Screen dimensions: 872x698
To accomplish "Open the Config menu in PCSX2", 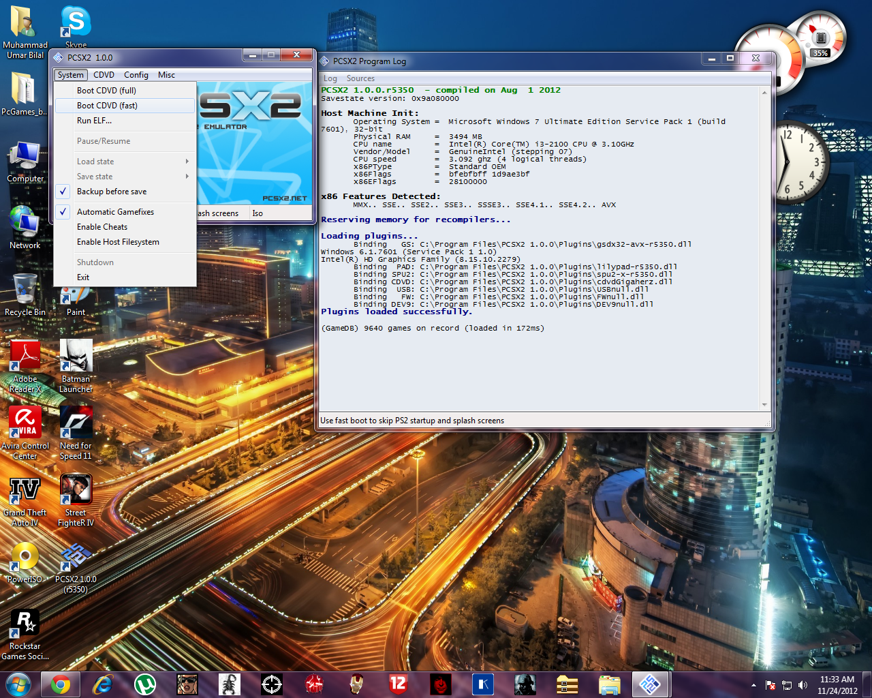I will [x=136, y=75].
